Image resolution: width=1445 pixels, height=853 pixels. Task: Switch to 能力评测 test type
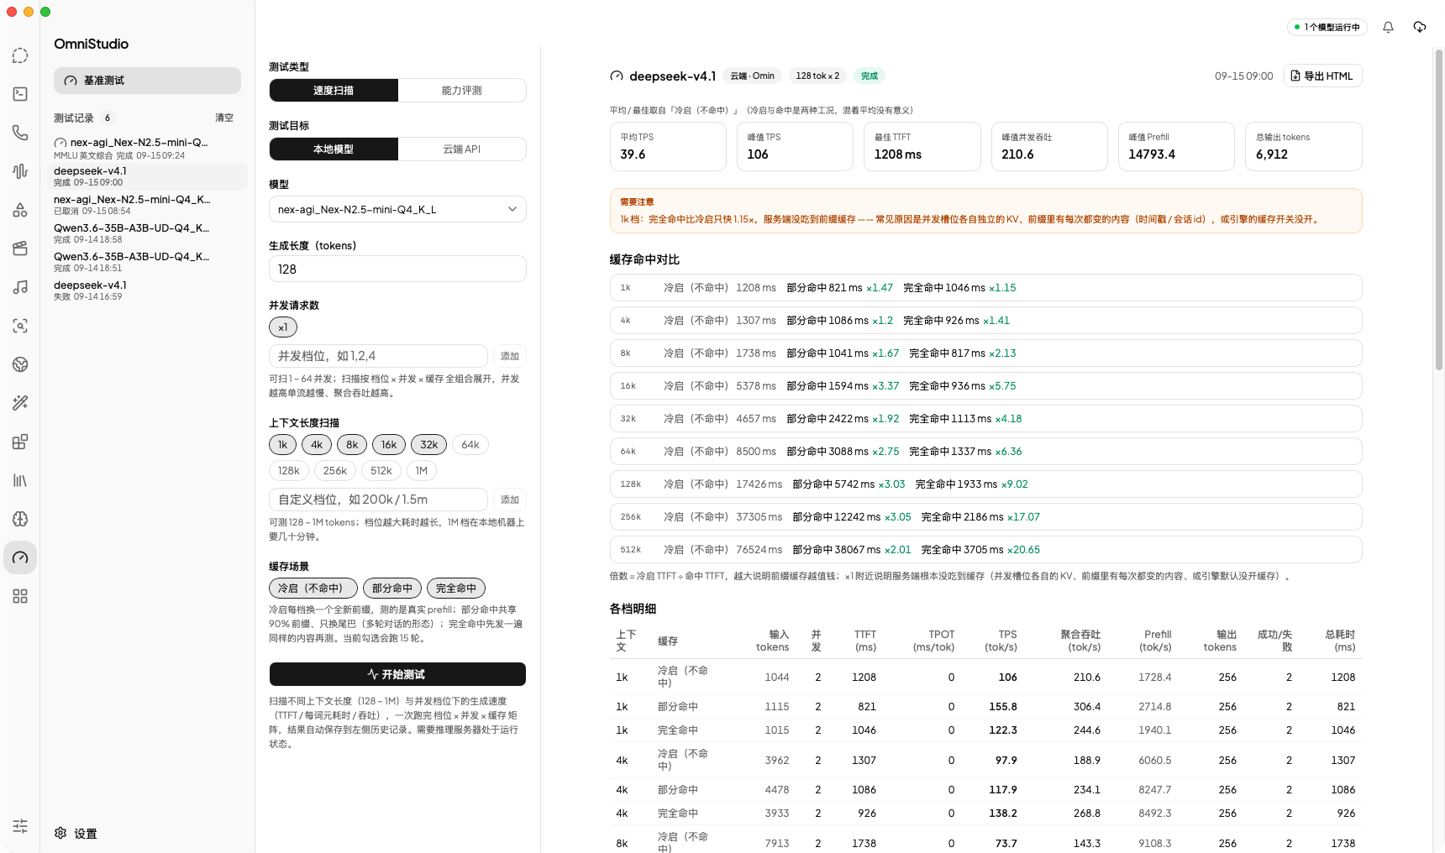(x=462, y=91)
